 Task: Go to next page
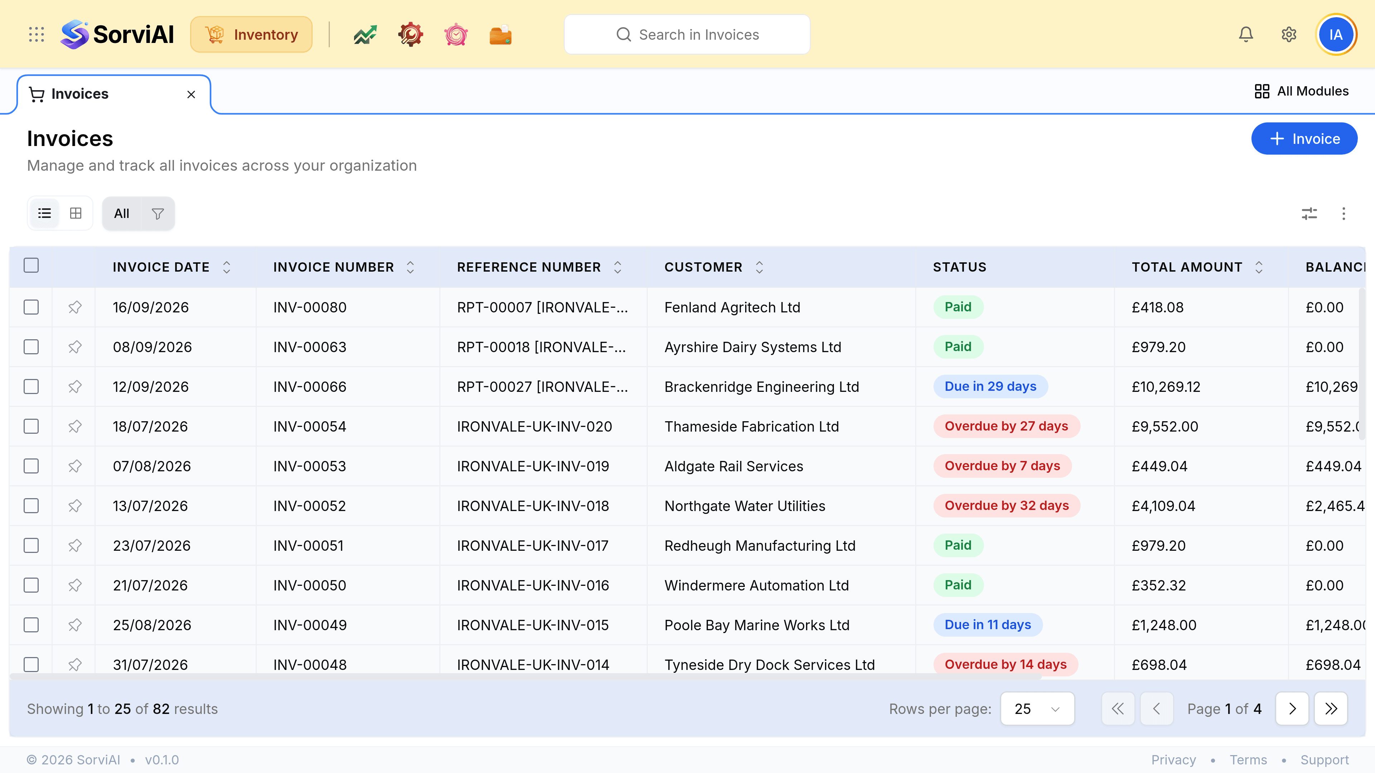tap(1292, 709)
